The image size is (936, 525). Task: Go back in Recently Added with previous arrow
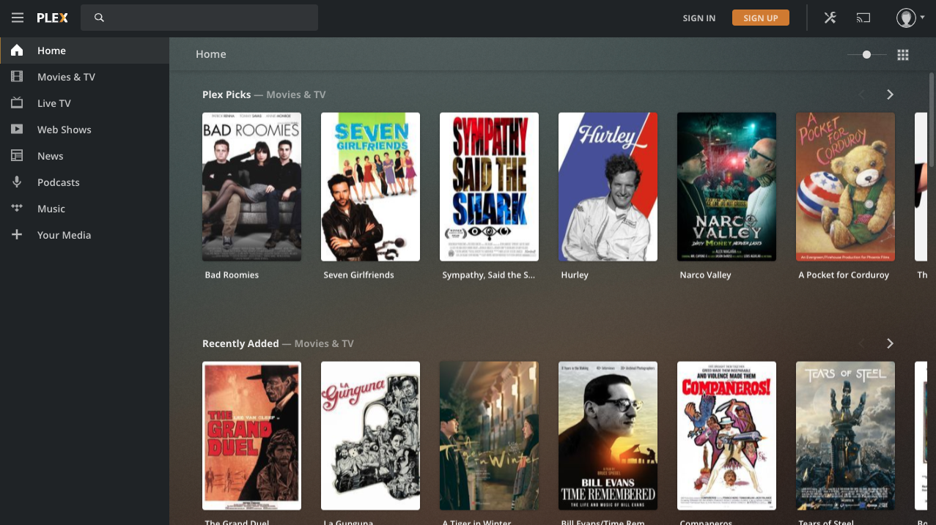coord(862,343)
